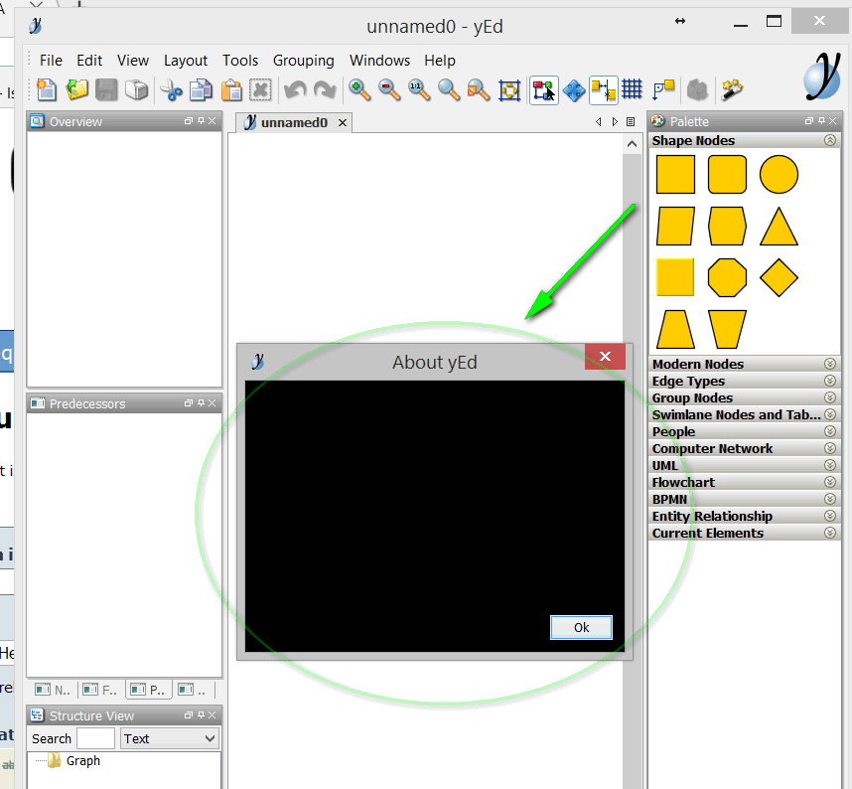Viewport: 852px width, 789px height.
Task: Pick the ellipse shape node
Action: point(779,175)
